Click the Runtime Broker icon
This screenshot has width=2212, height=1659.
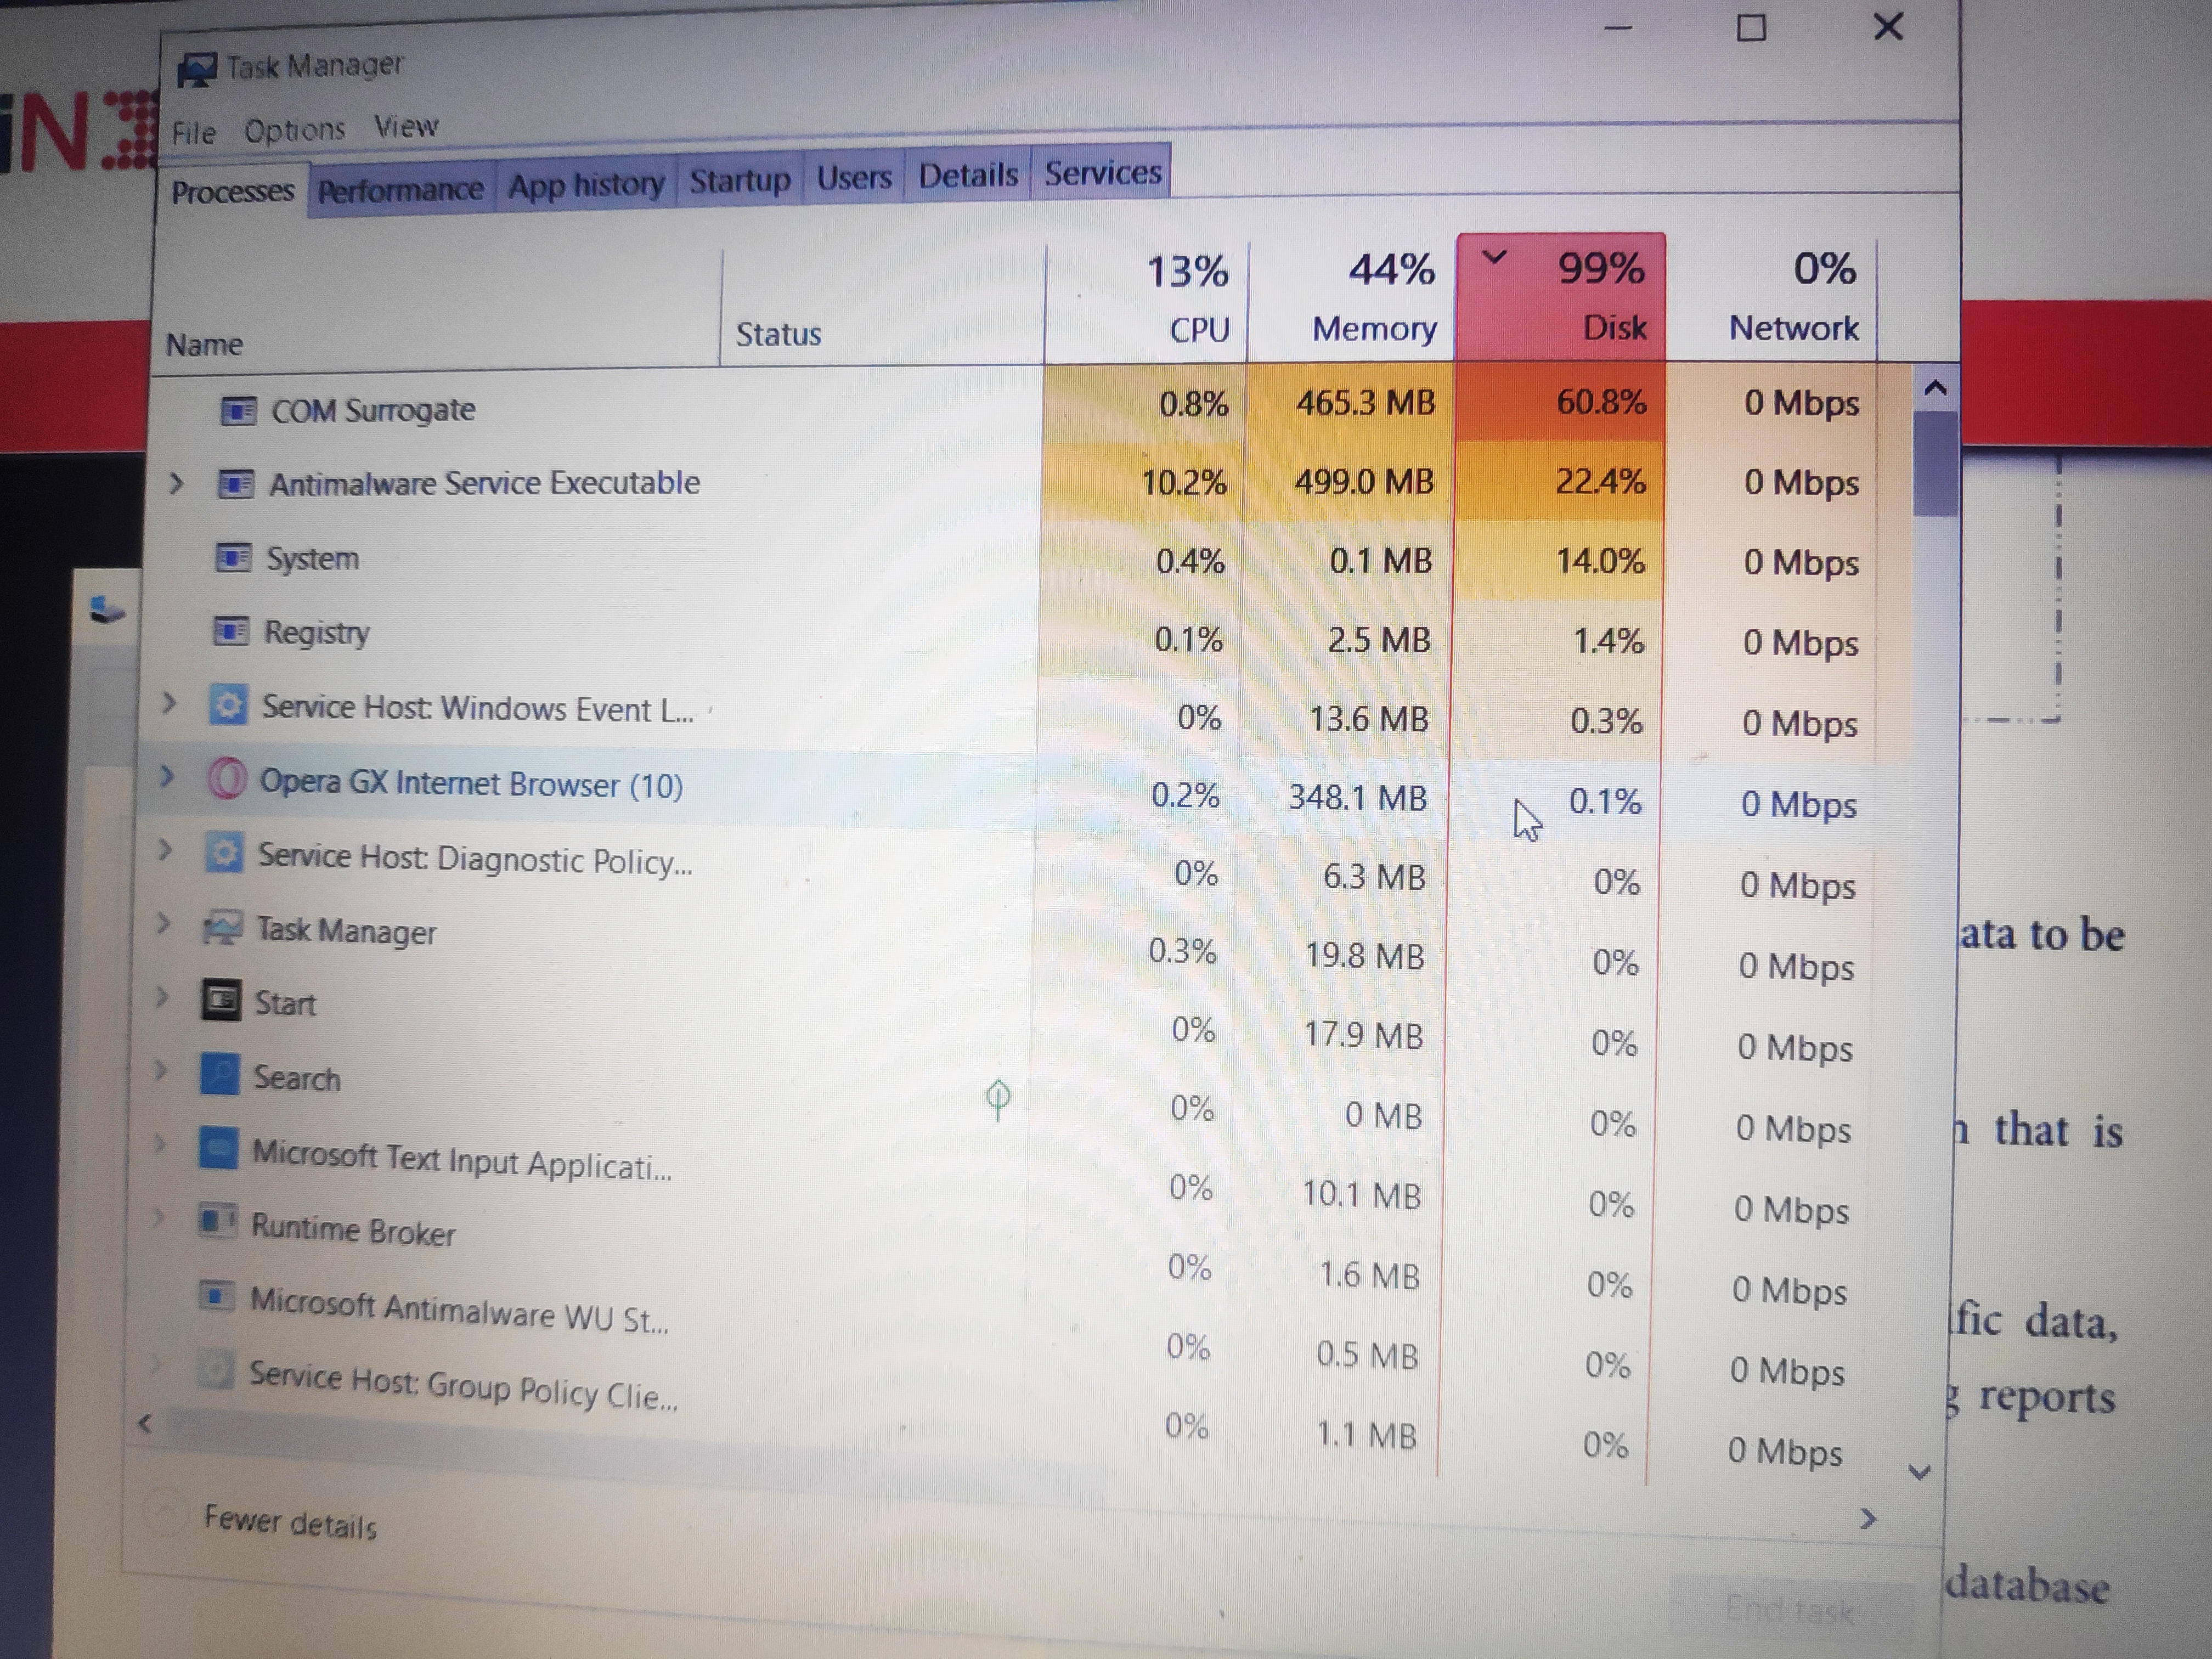[x=216, y=1221]
